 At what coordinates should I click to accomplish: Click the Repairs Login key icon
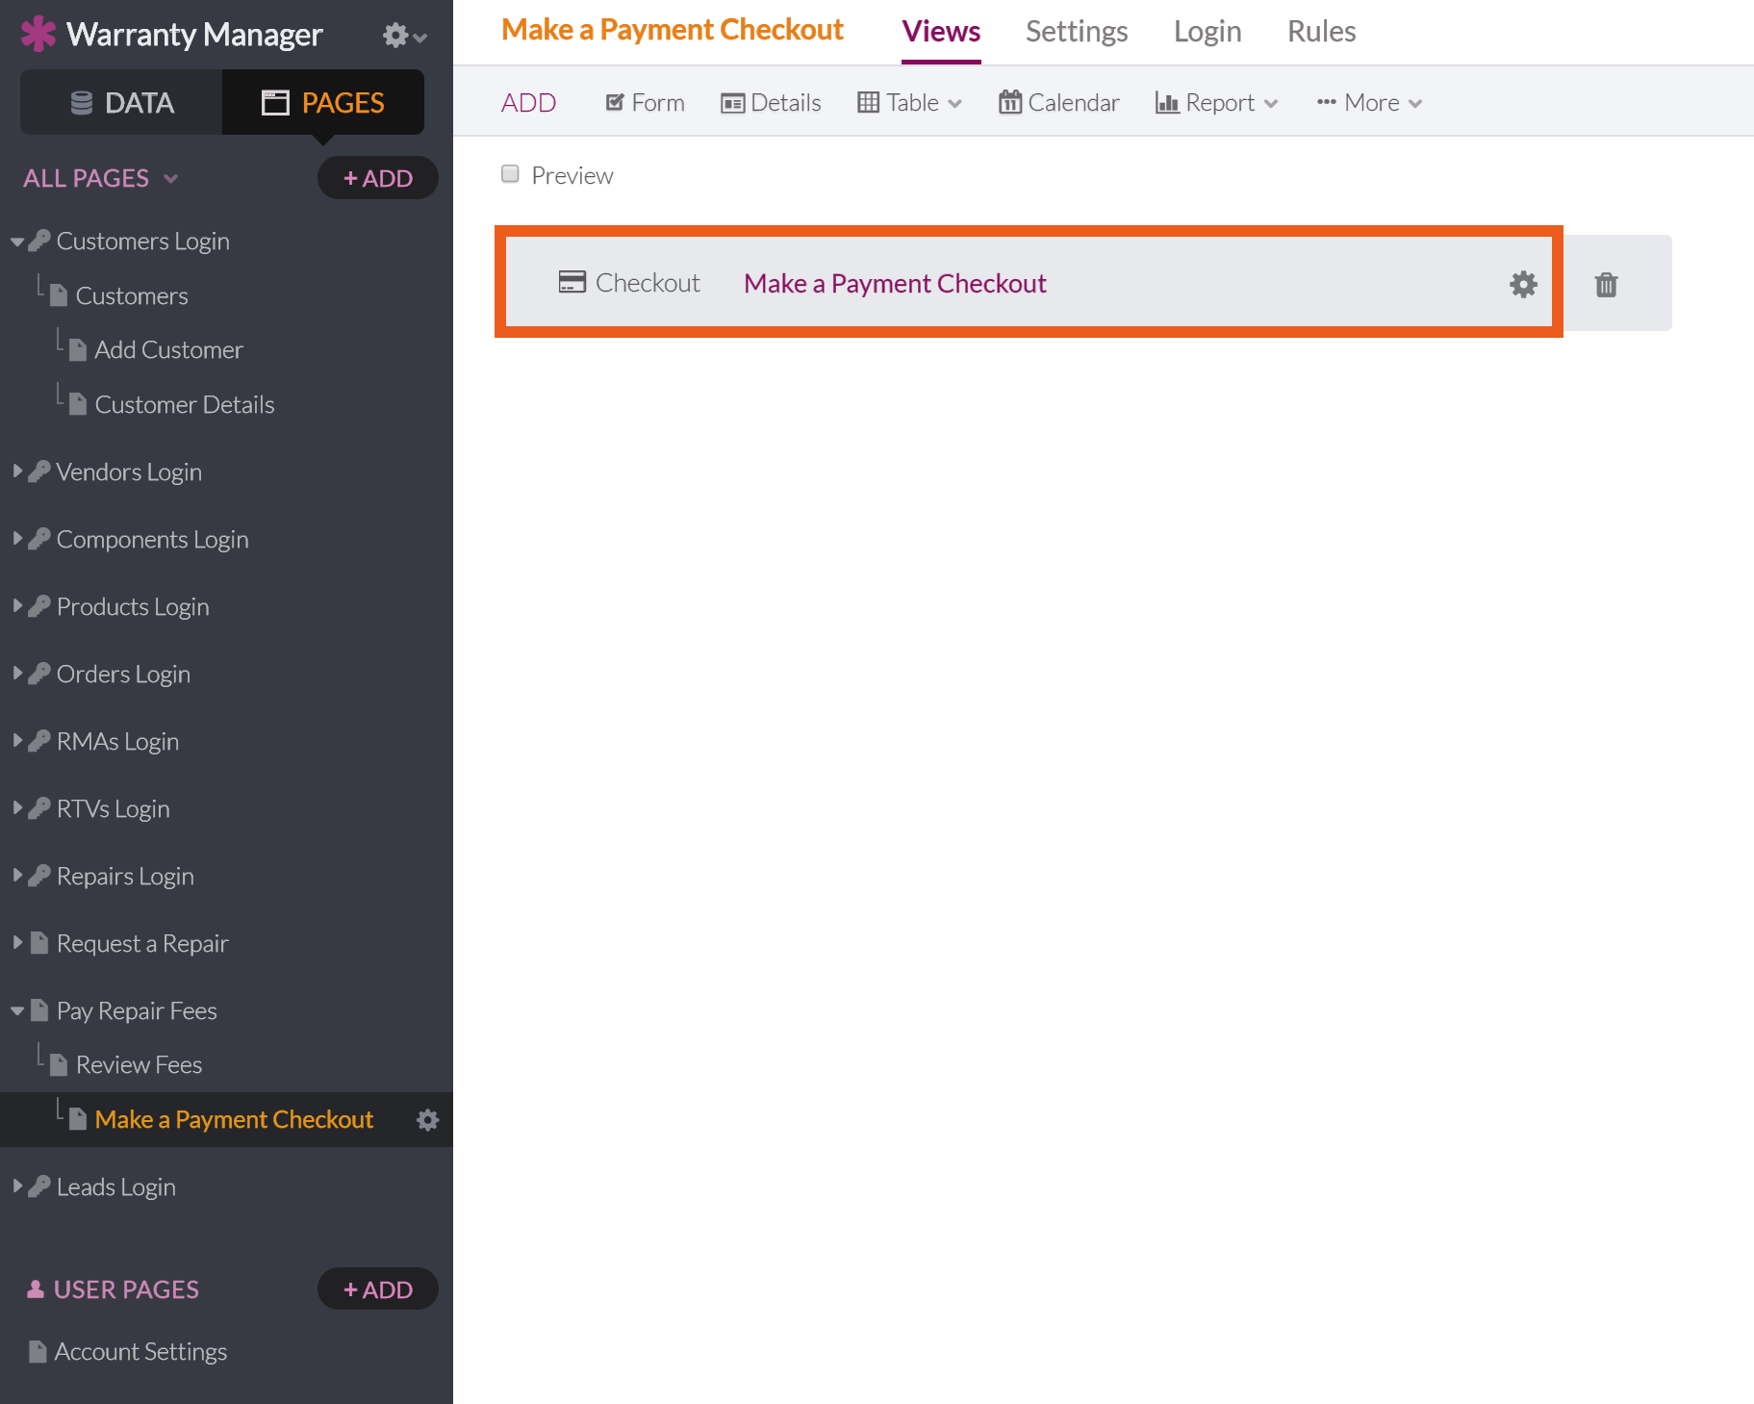coord(39,876)
